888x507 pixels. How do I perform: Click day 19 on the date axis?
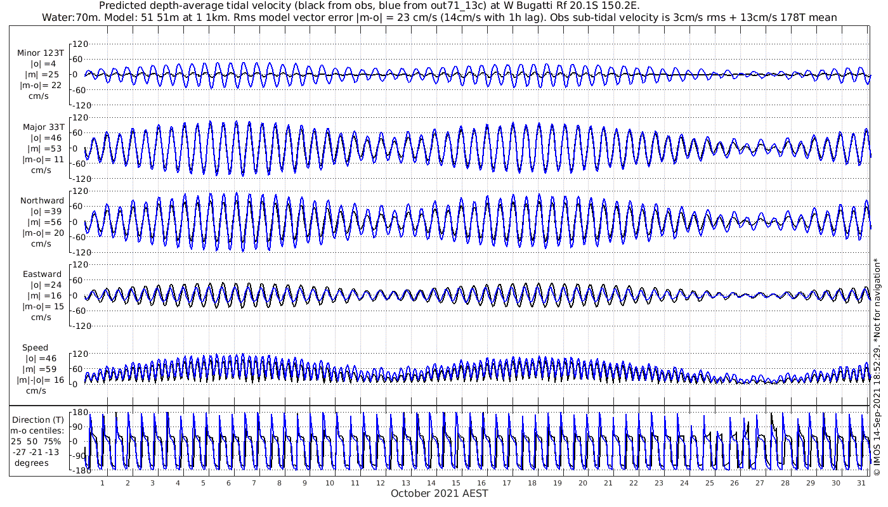click(x=558, y=483)
